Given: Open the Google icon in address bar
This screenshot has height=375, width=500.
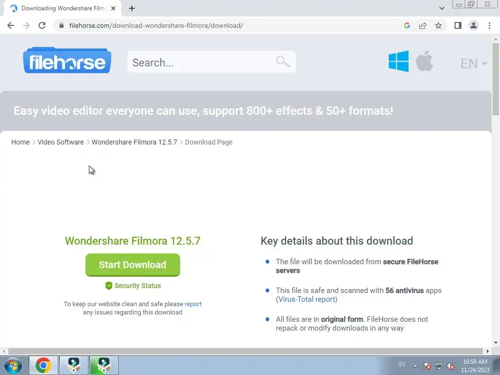Looking at the screenshot, I should pos(407,25).
